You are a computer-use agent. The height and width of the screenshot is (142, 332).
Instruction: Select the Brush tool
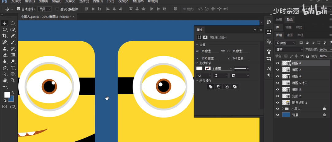[x=13, y=42]
